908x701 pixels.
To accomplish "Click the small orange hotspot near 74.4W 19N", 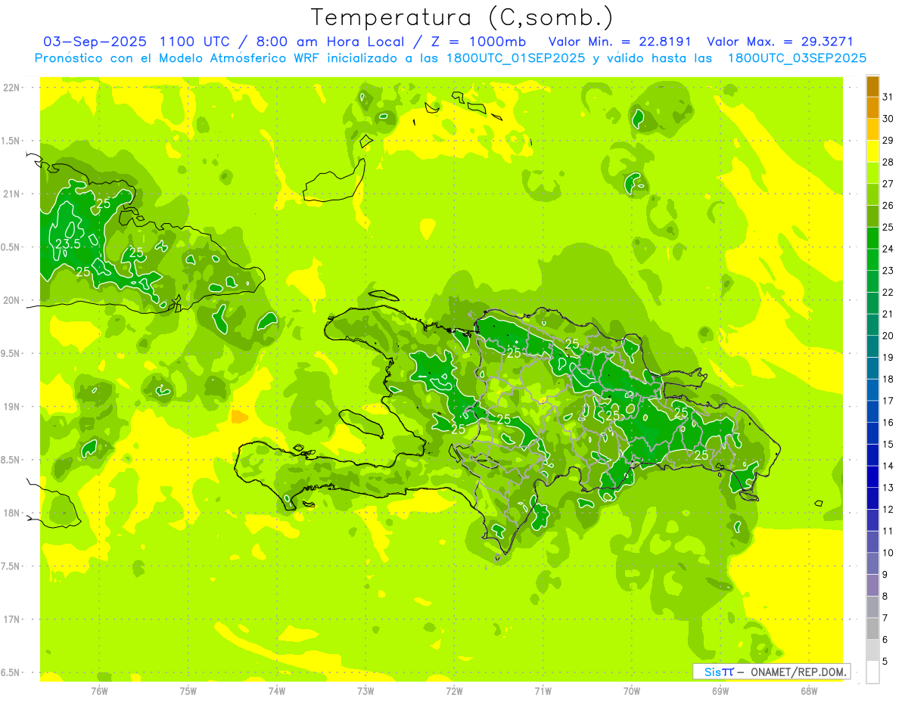I will (239, 417).
